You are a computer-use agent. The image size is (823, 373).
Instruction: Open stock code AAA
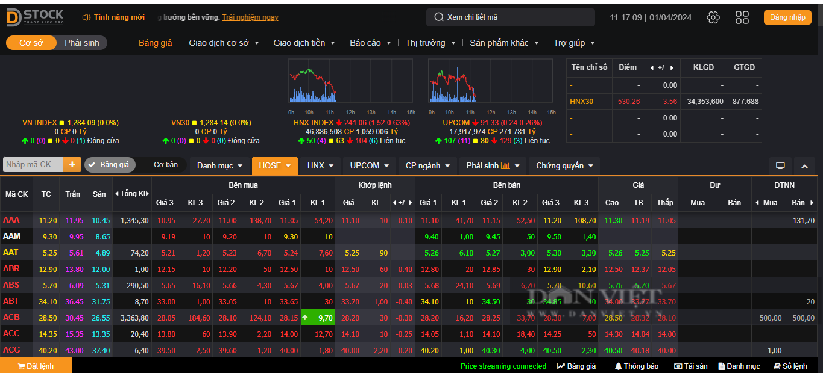pyautogui.click(x=11, y=220)
